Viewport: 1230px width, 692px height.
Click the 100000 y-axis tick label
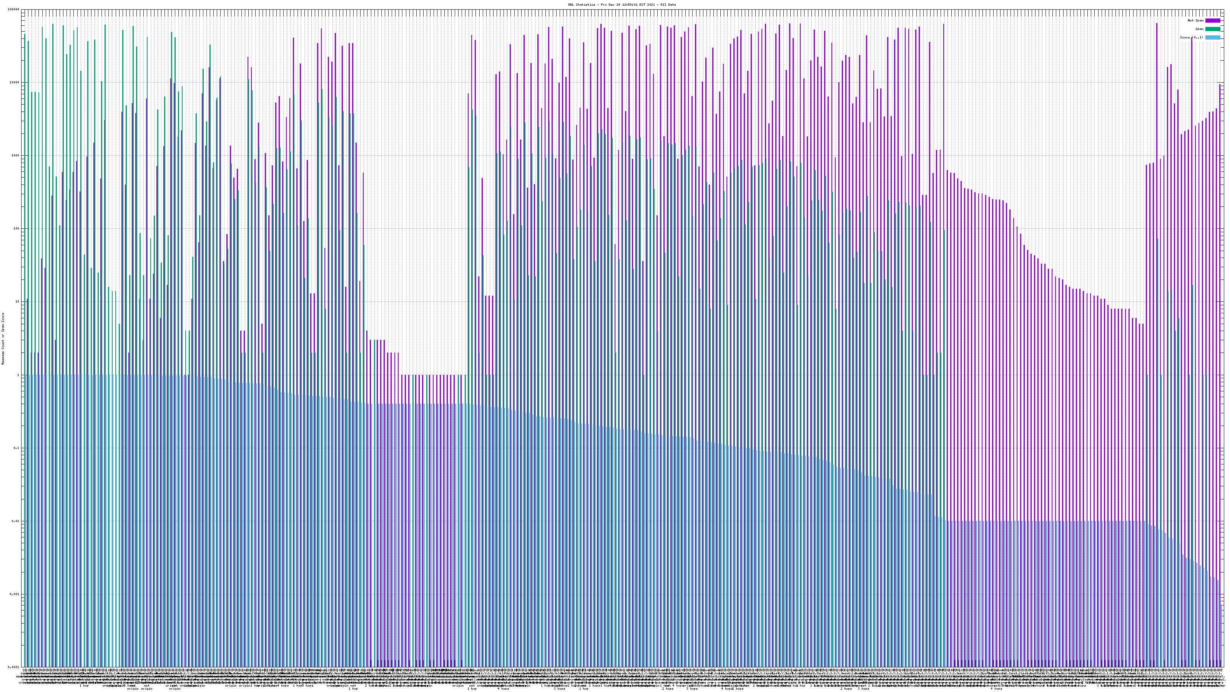(14, 10)
